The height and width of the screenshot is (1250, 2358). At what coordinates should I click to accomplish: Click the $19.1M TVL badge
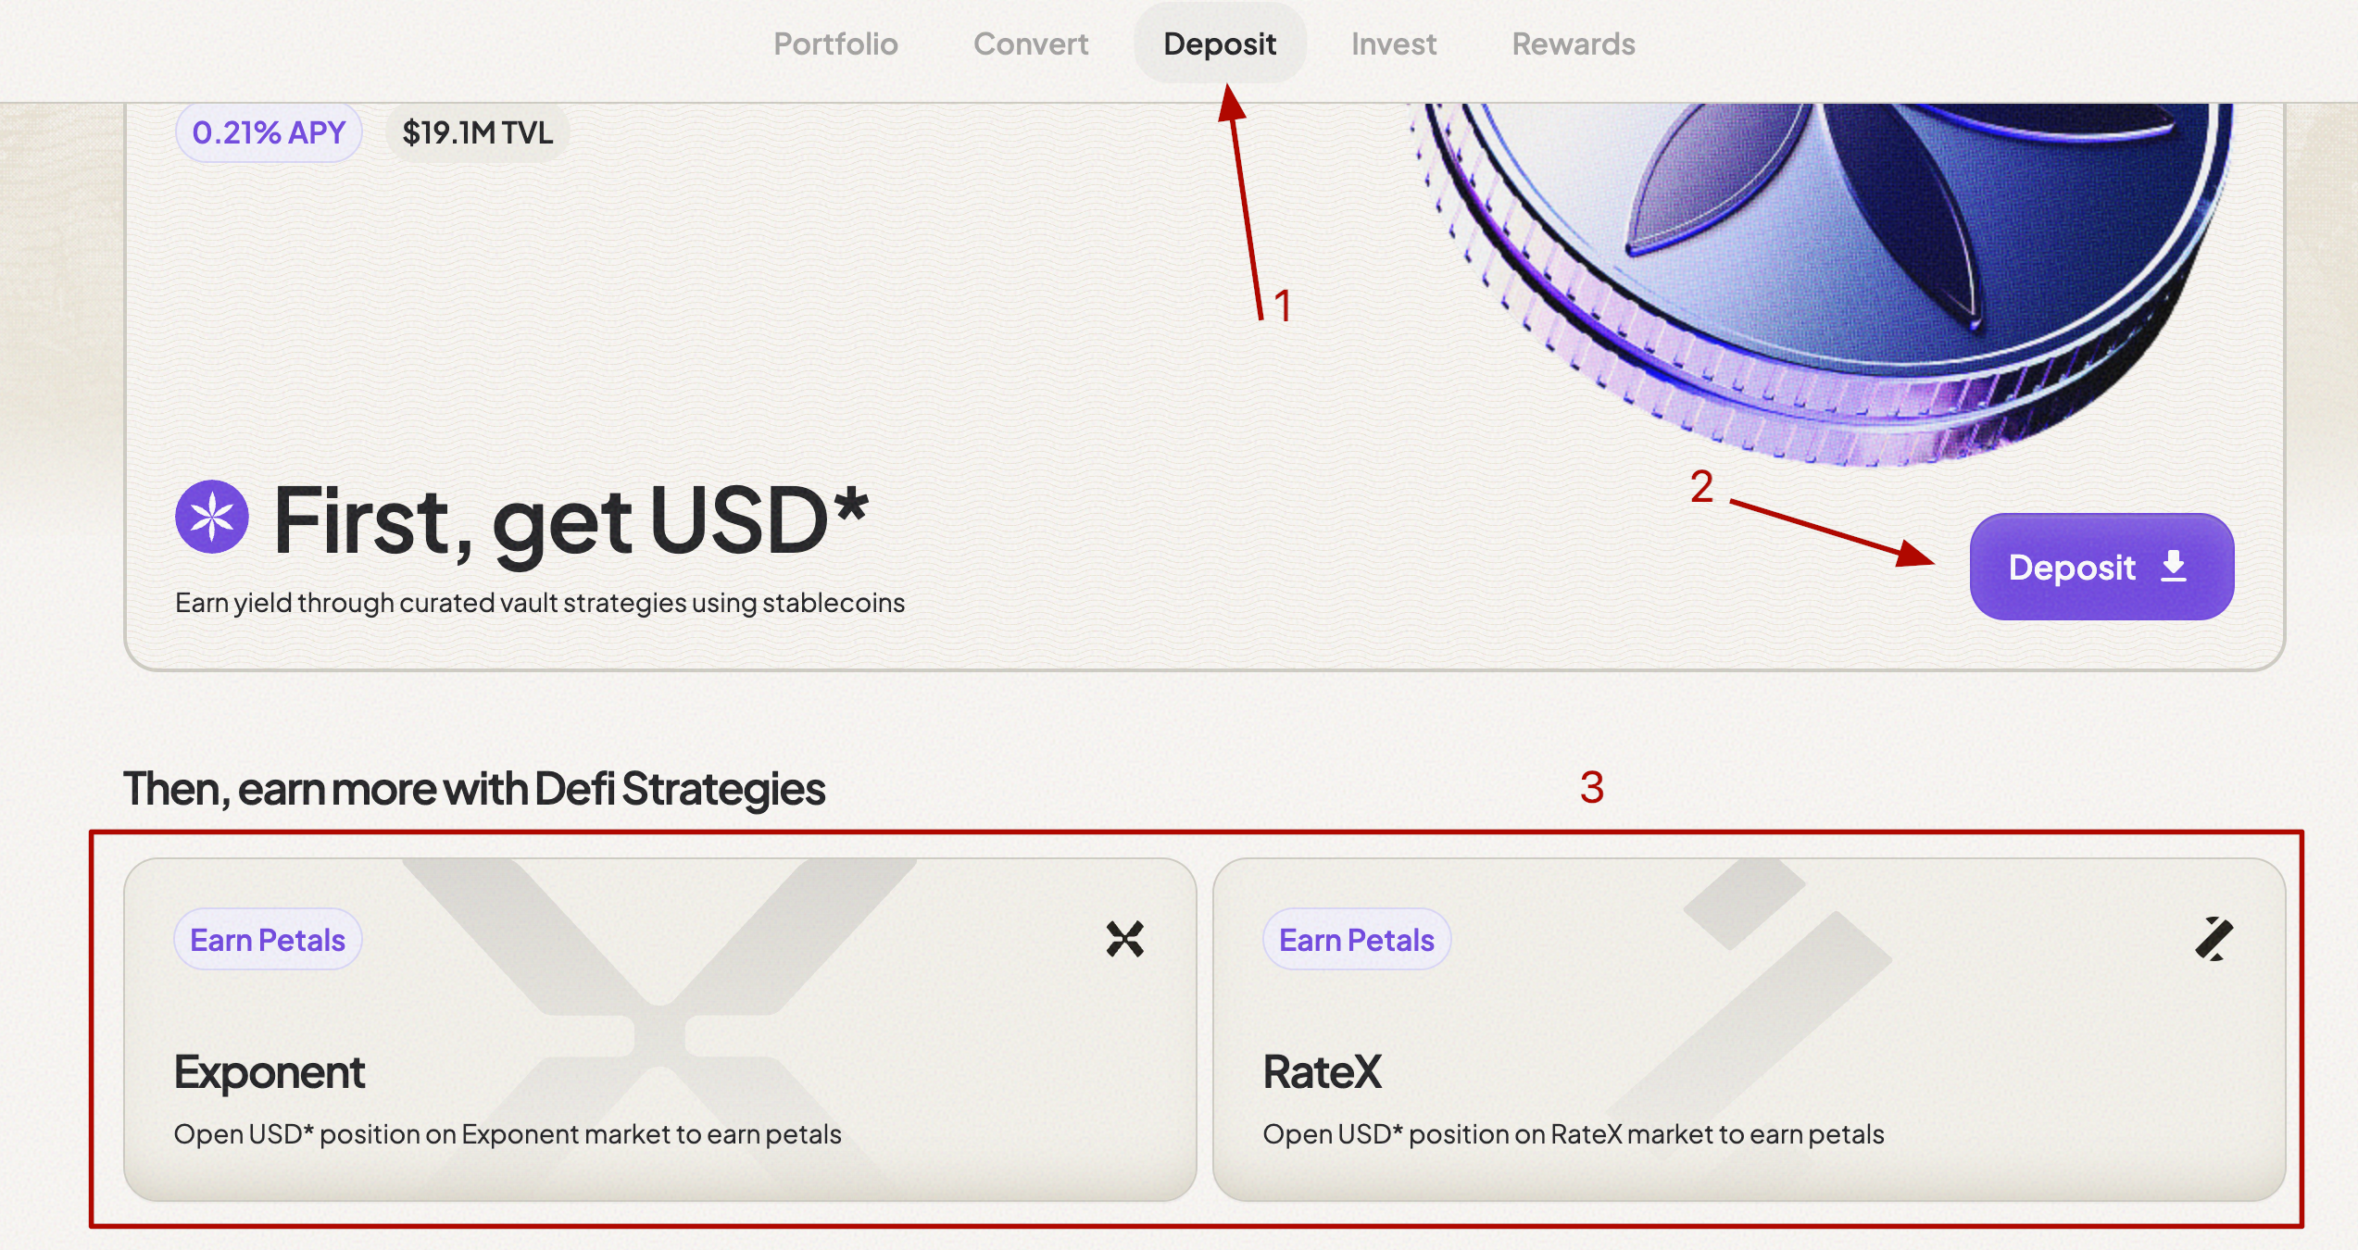tap(477, 132)
